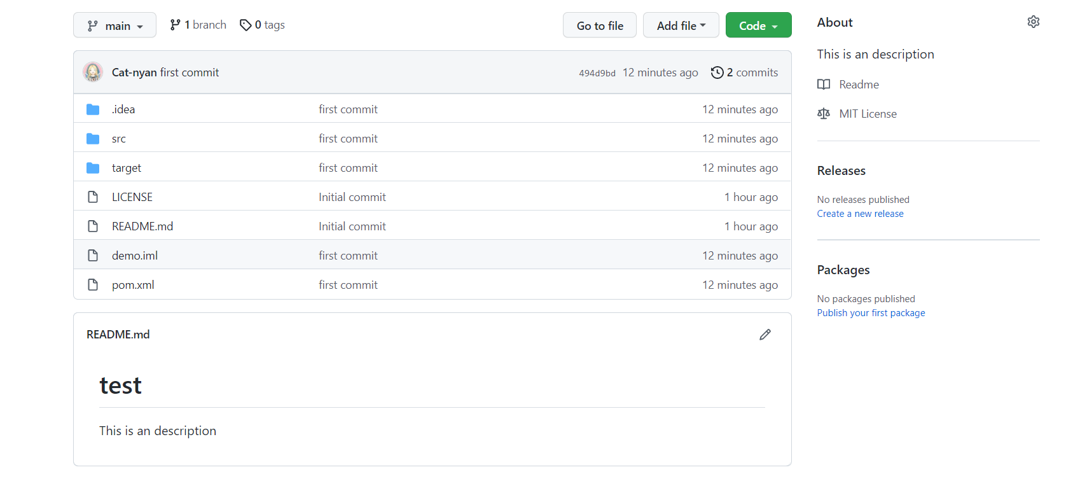1073x486 pixels.
Task: Click the MIT License scale icon
Action: point(824,114)
